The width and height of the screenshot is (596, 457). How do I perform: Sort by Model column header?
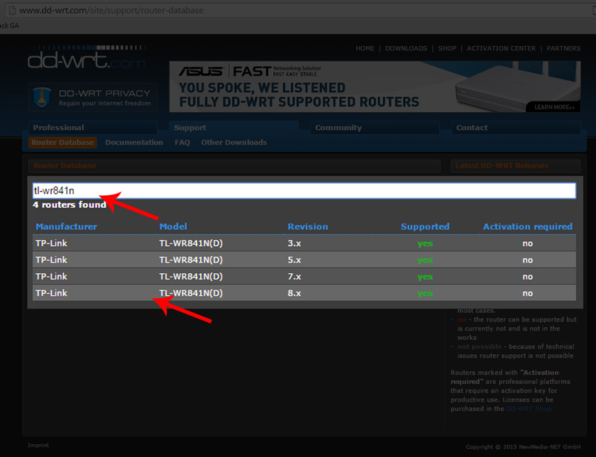(x=173, y=226)
